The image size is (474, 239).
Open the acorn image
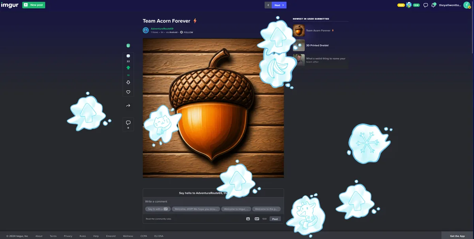pyautogui.click(x=213, y=108)
